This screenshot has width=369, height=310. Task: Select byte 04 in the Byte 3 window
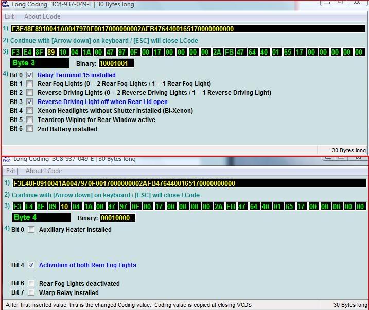coord(75,52)
